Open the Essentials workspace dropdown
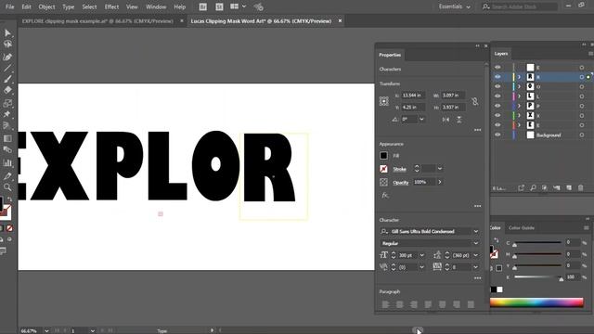The height and width of the screenshot is (334, 594). tap(454, 6)
